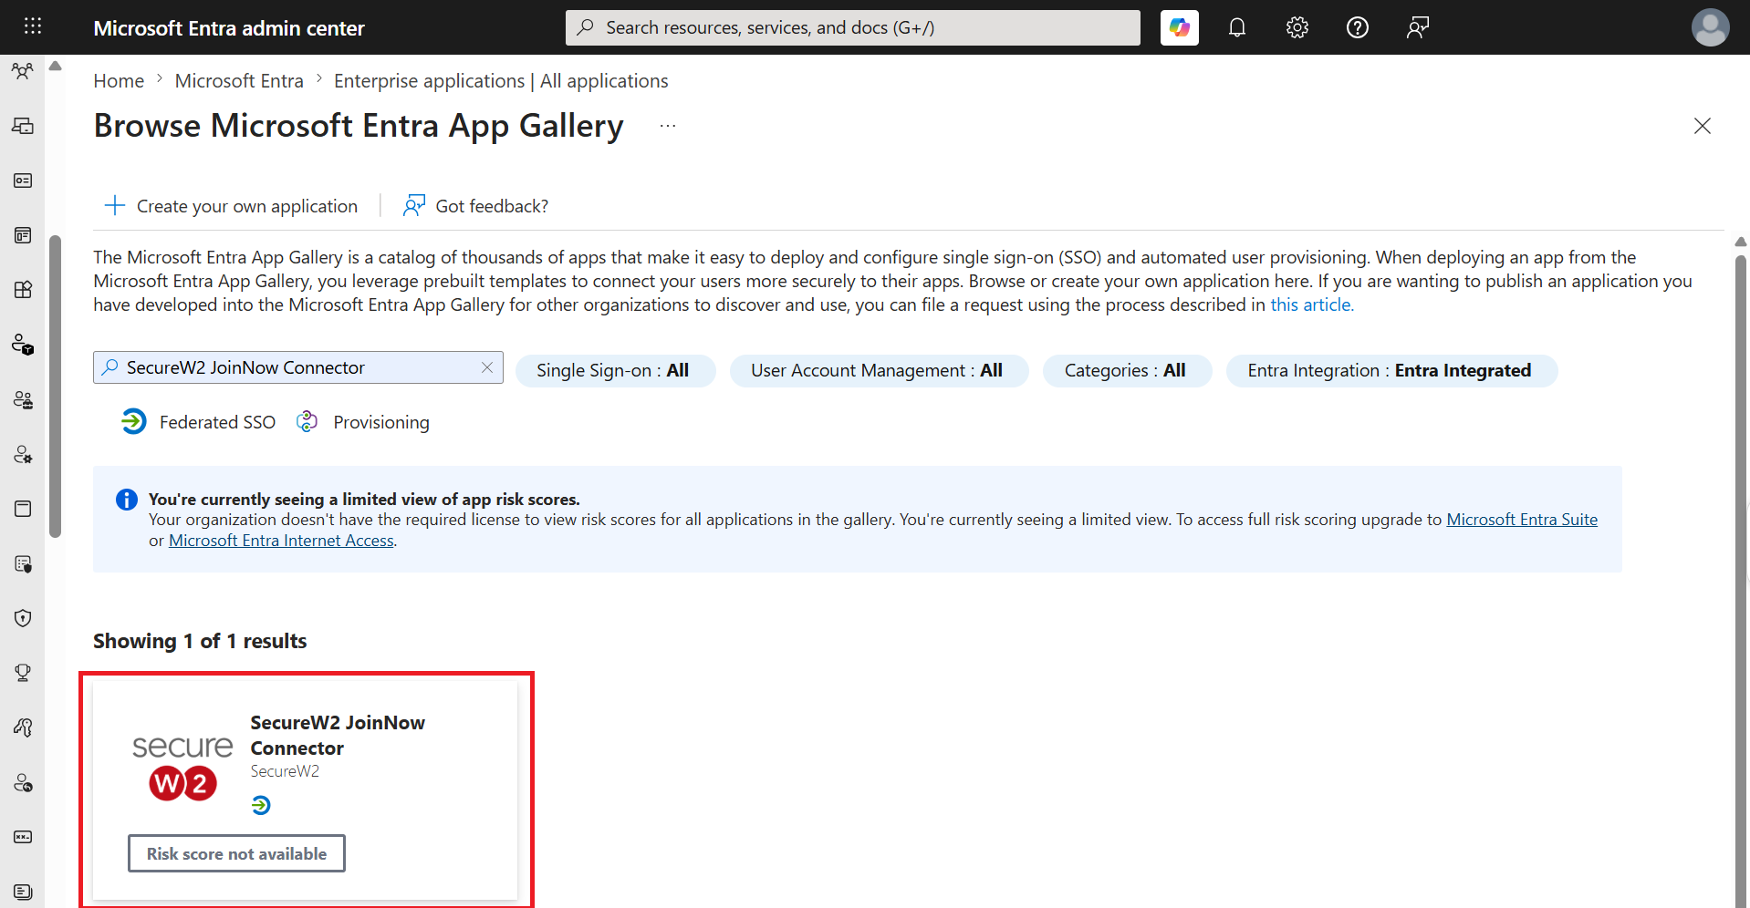Screen dimensions: 1750x908
Task: Select the password box sidebar icon
Action: (23, 837)
